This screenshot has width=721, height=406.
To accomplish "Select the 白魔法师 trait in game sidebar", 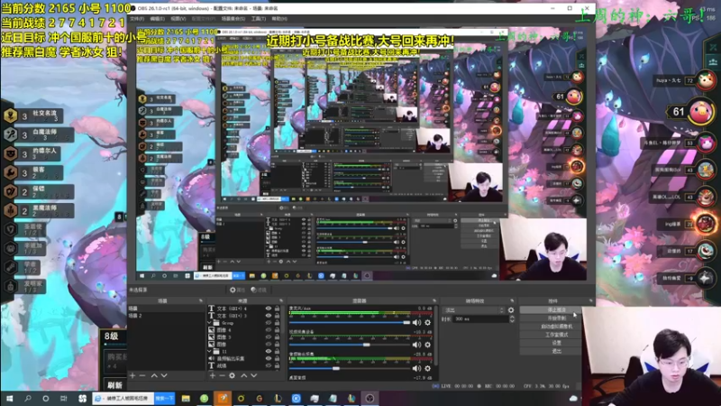I will (x=38, y=134).
